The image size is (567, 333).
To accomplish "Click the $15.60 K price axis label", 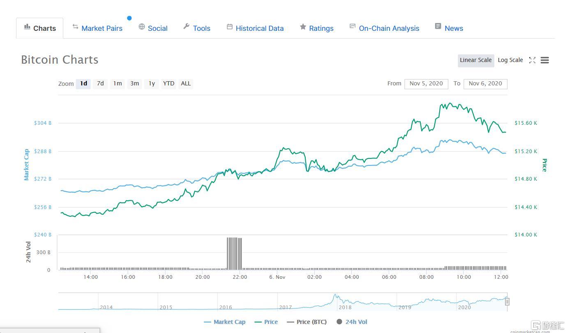I will pos(526,123).
